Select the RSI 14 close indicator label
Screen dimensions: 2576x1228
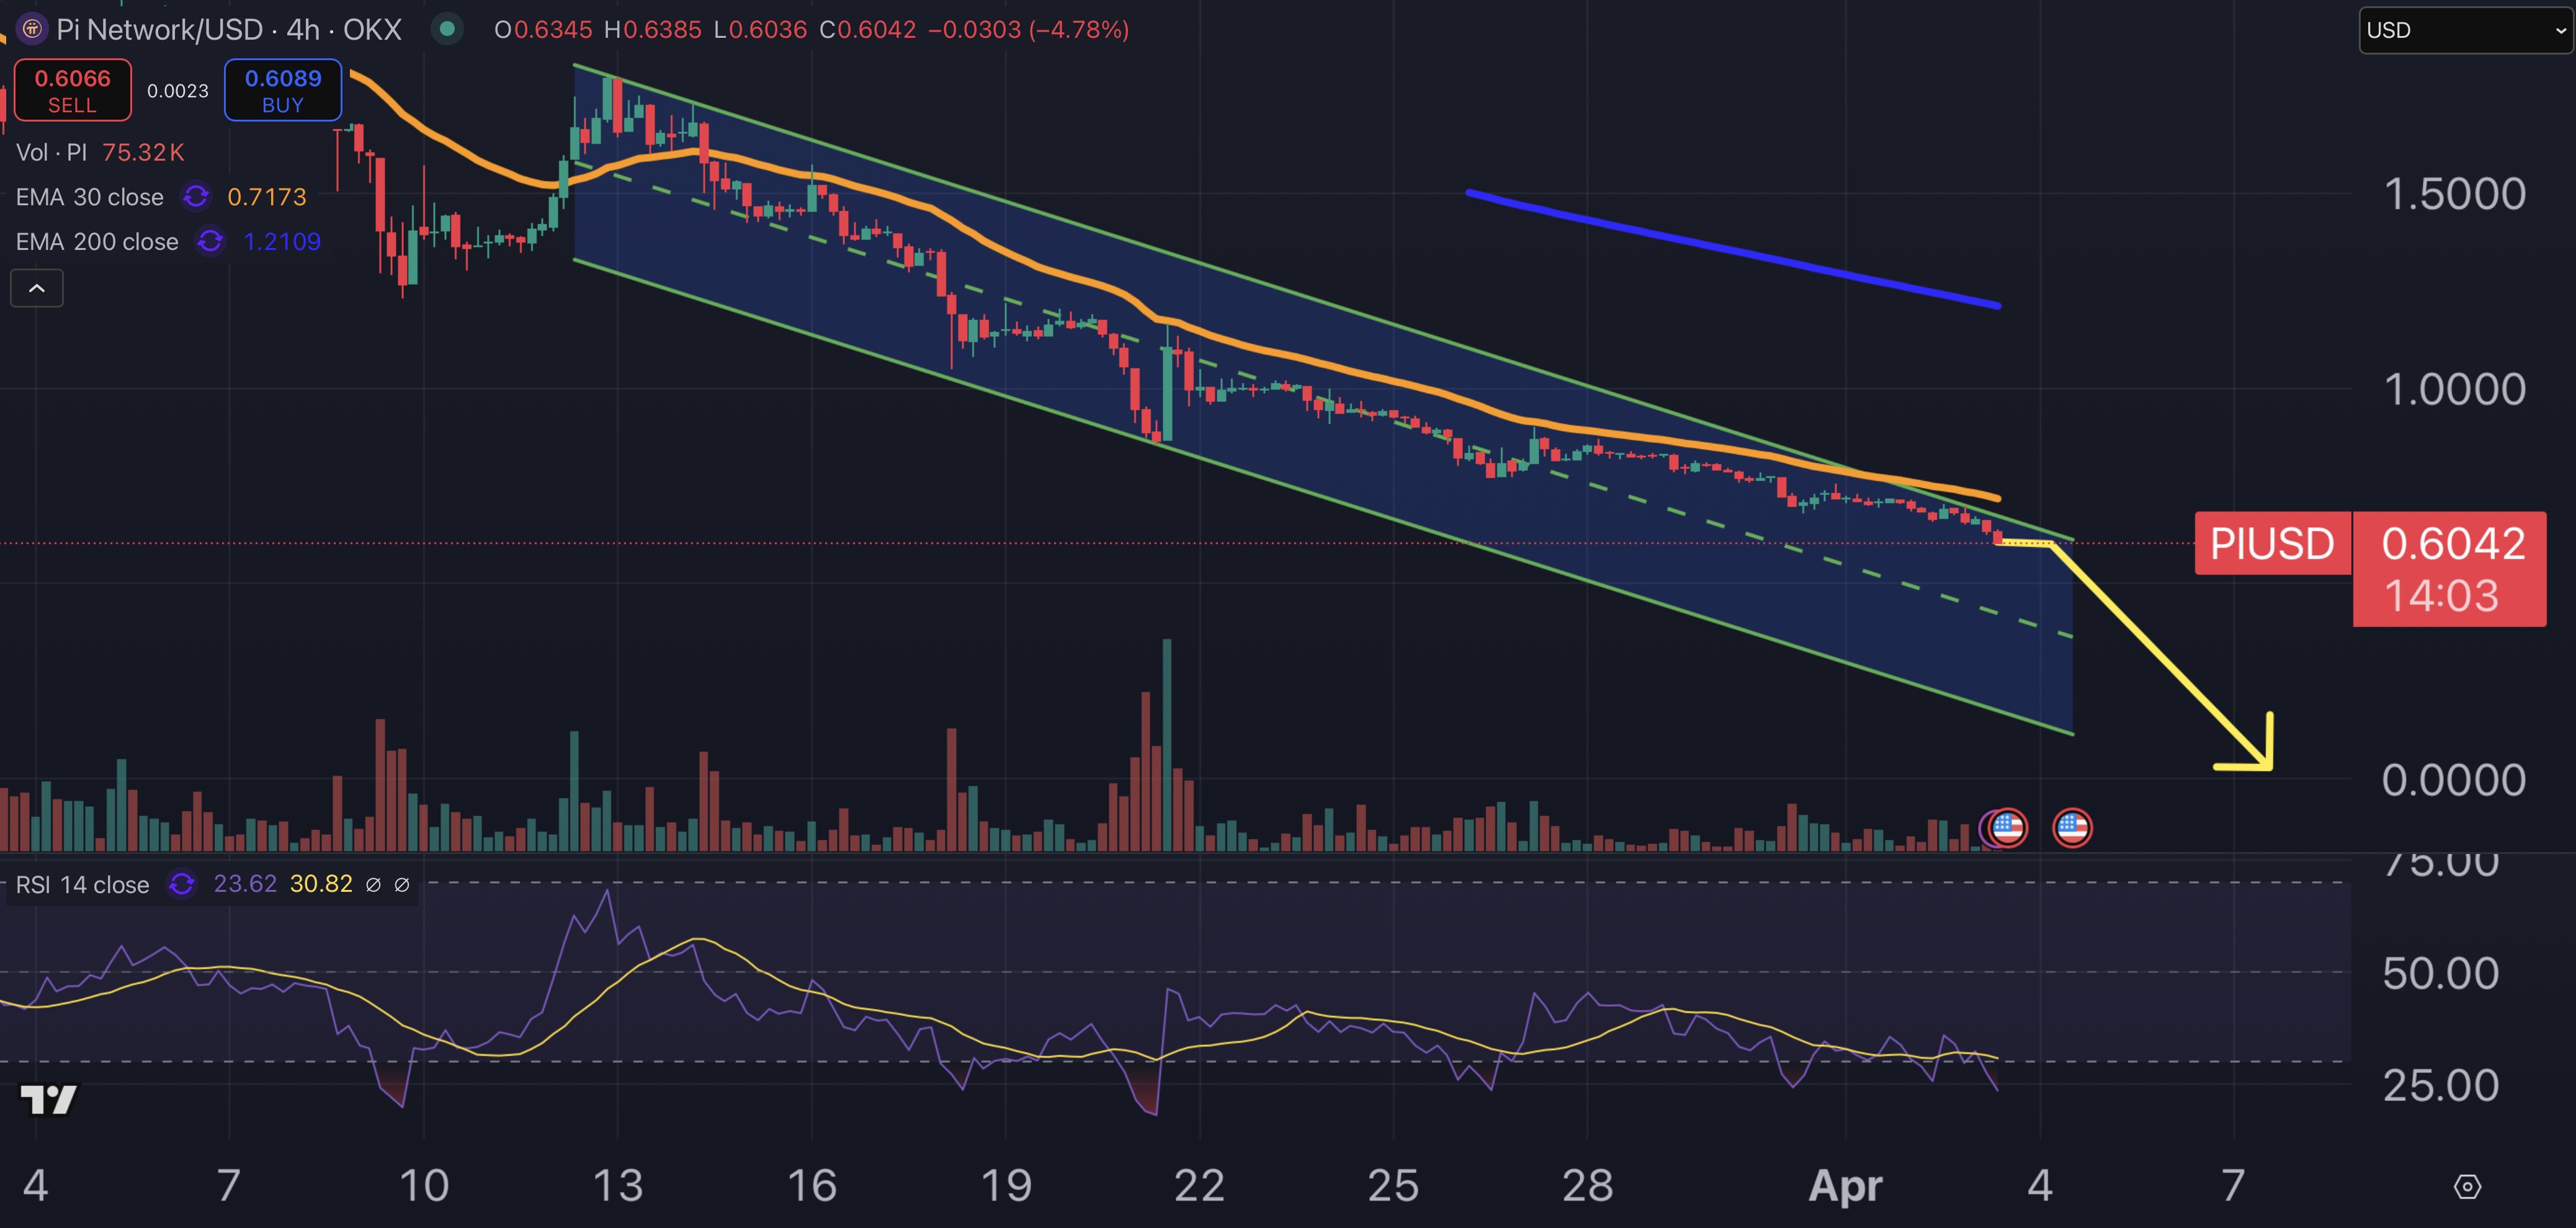click(x=82, y=885)
